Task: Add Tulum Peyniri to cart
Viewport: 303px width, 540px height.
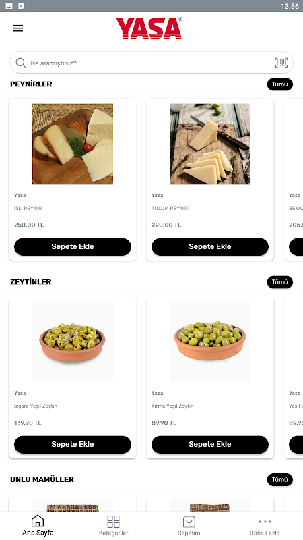Action: pyautogui.click(x=210, y=246)
